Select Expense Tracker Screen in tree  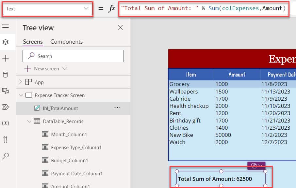(x=60, y=95)
